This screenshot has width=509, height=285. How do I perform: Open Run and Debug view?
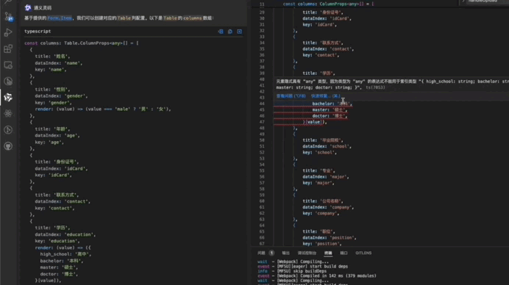8,32
